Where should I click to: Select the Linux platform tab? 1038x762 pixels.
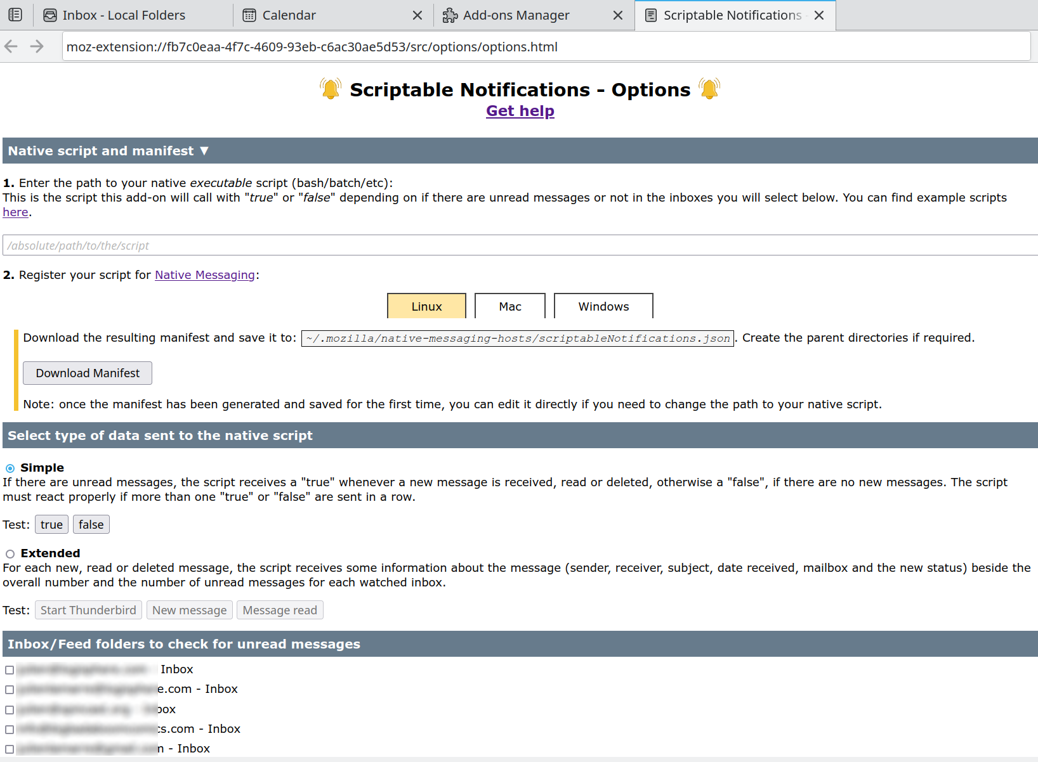(426, 306)
